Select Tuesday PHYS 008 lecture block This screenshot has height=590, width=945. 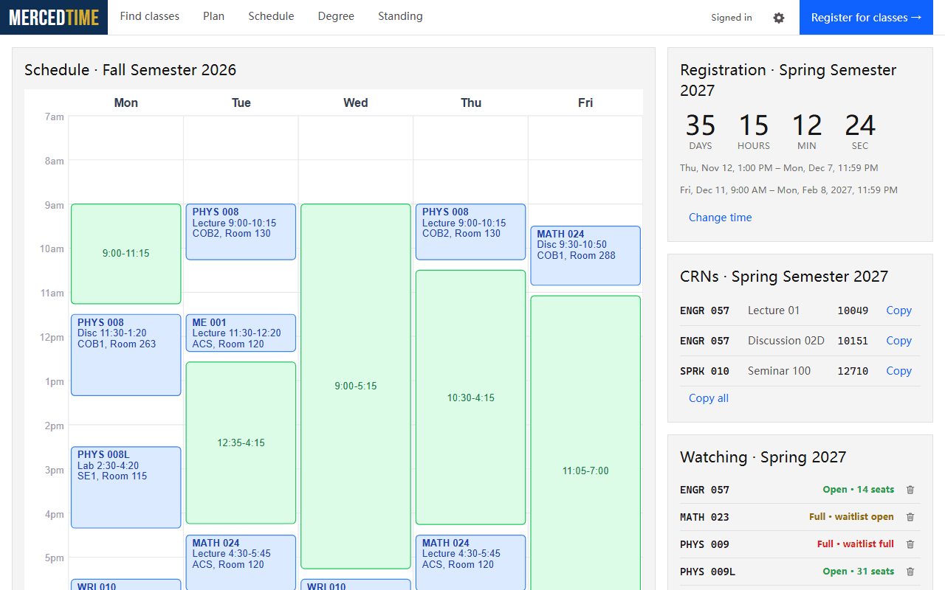(x=241, y=232)
